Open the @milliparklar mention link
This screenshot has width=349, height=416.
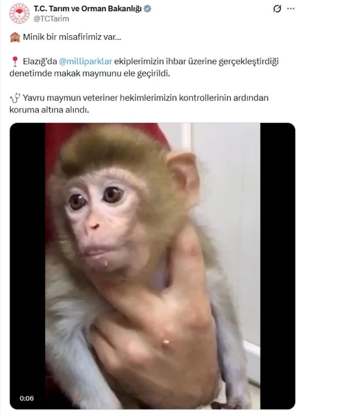[85, 61]
